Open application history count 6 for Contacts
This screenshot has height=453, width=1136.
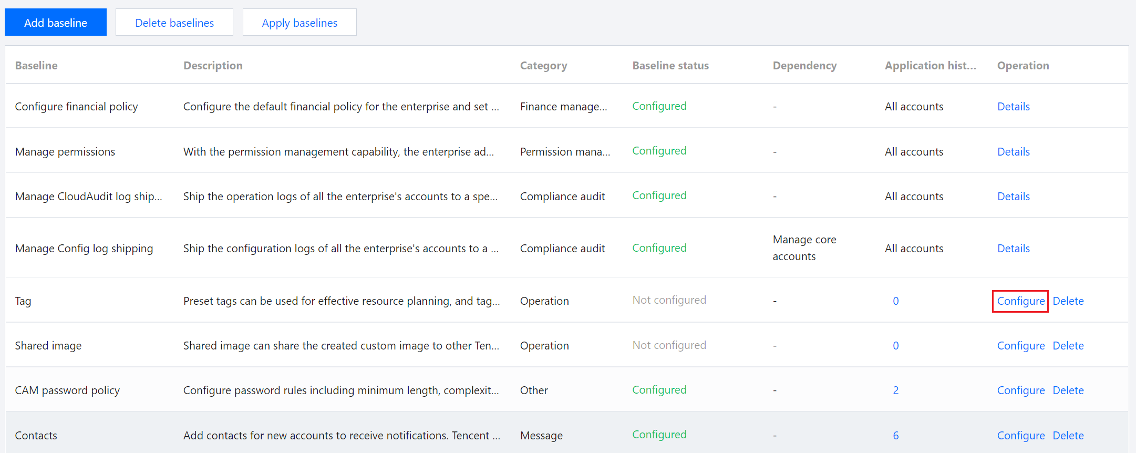[x=895, y=436]
